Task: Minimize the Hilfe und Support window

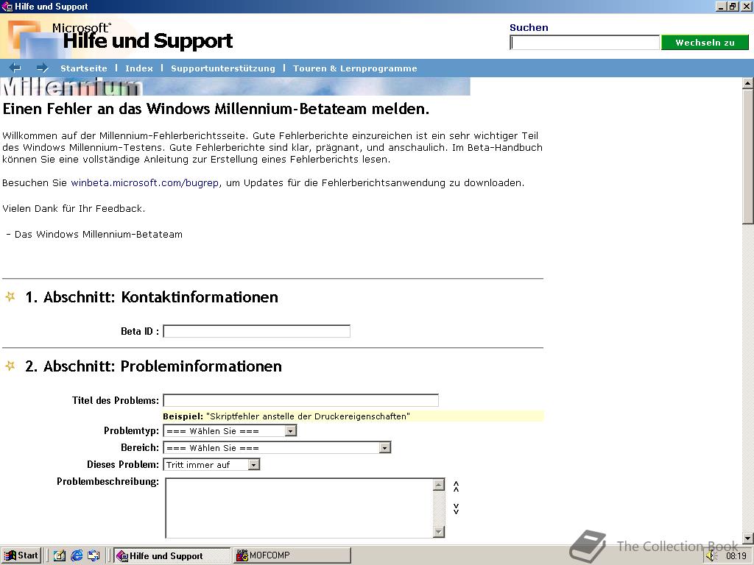Action: pos(721,6)
